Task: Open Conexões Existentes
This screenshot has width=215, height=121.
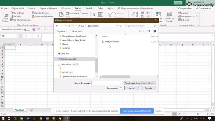Action: [x=43, y=16]
